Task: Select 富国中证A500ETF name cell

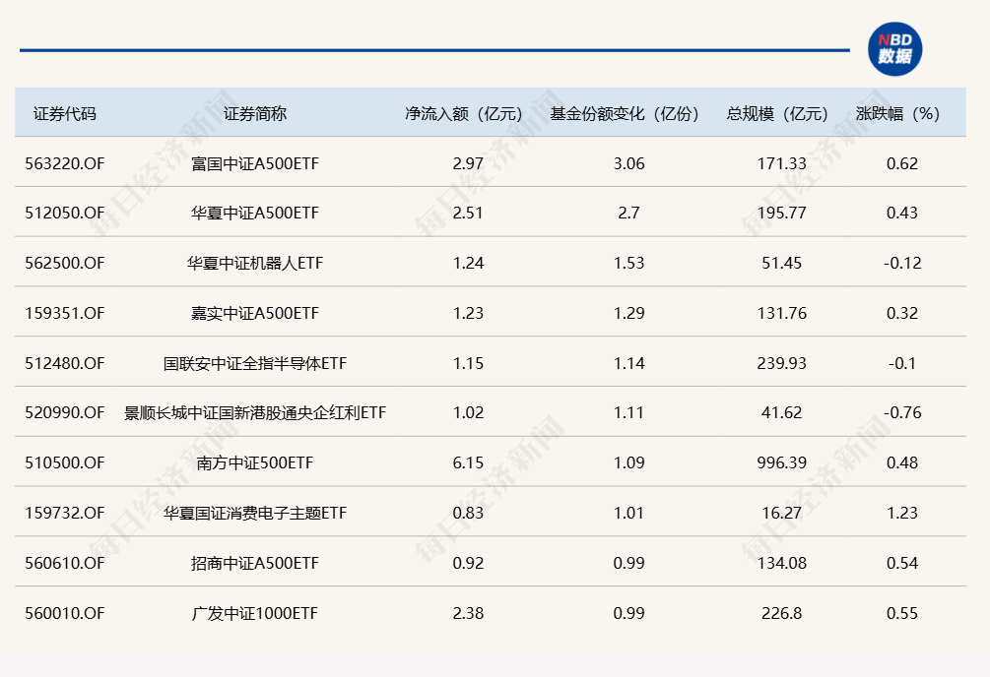Action: (255, 163)
